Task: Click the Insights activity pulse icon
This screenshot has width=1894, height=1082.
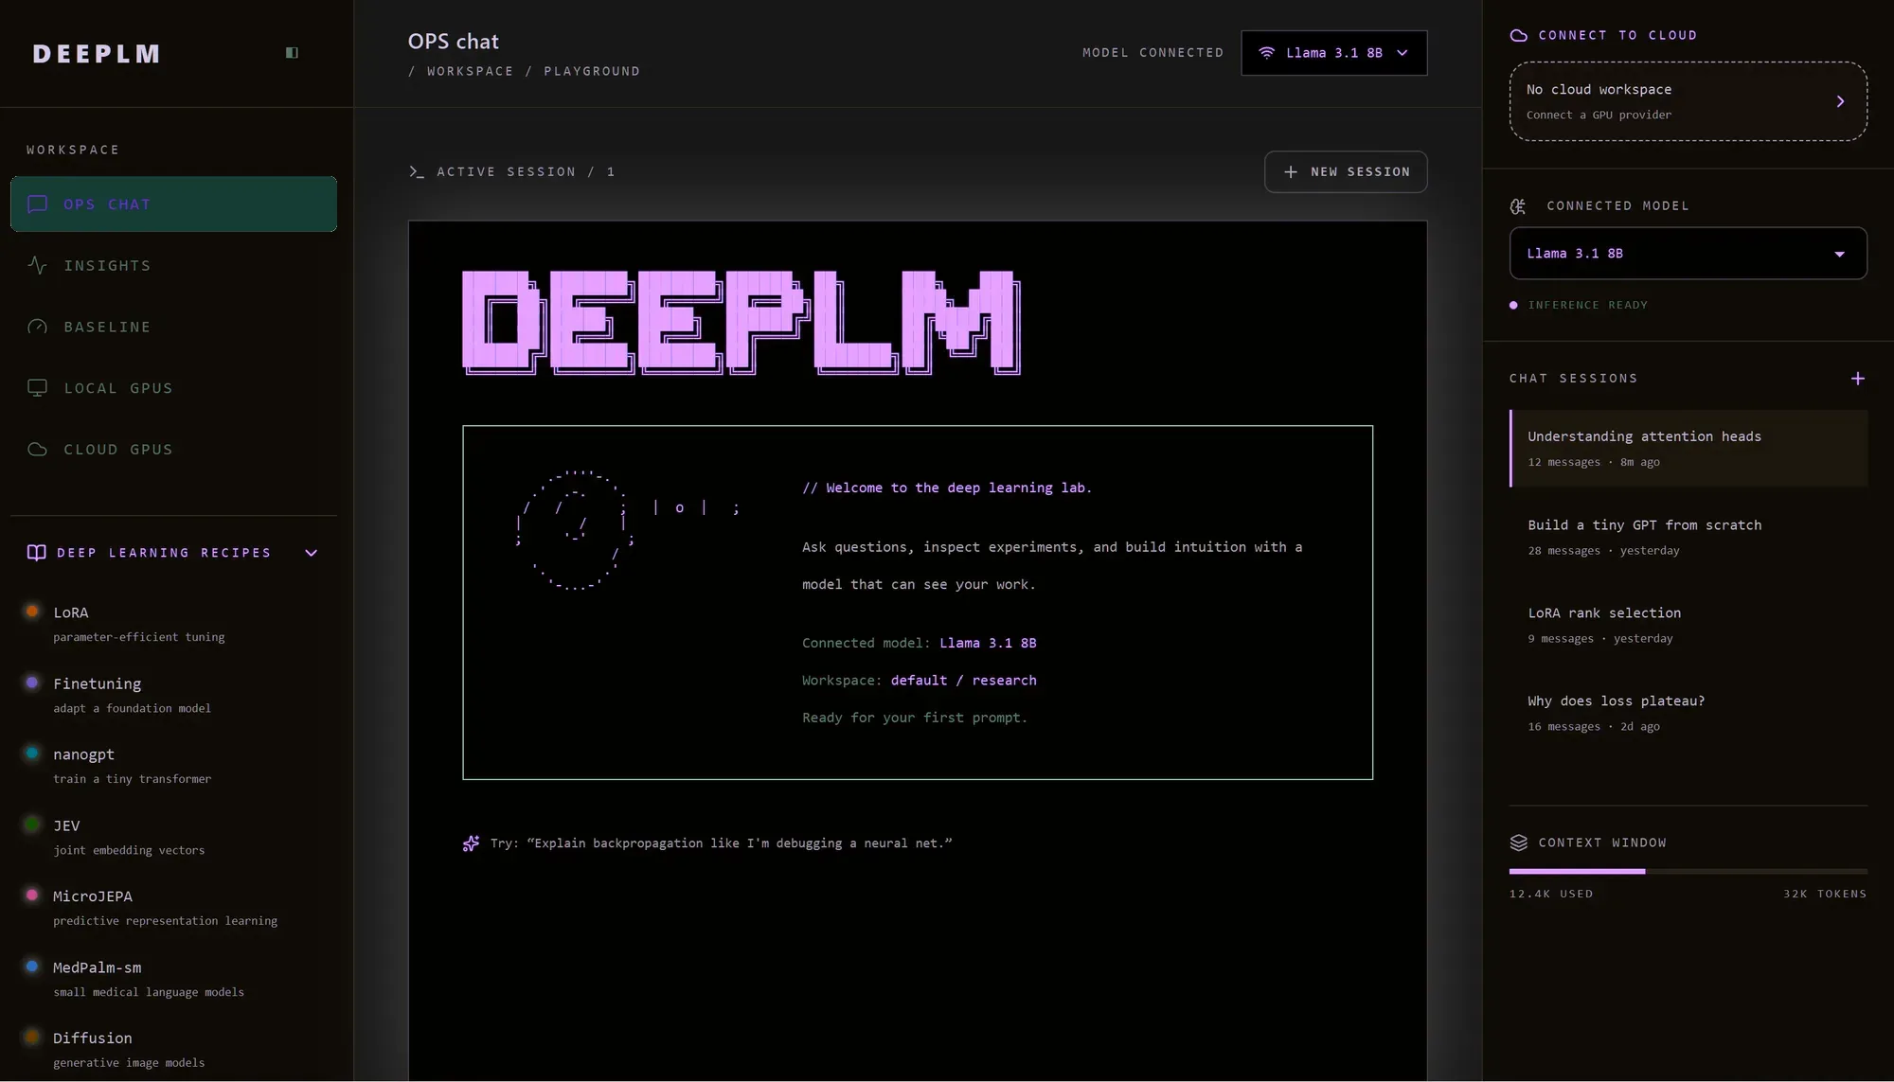Action: (x=38, y=266)
